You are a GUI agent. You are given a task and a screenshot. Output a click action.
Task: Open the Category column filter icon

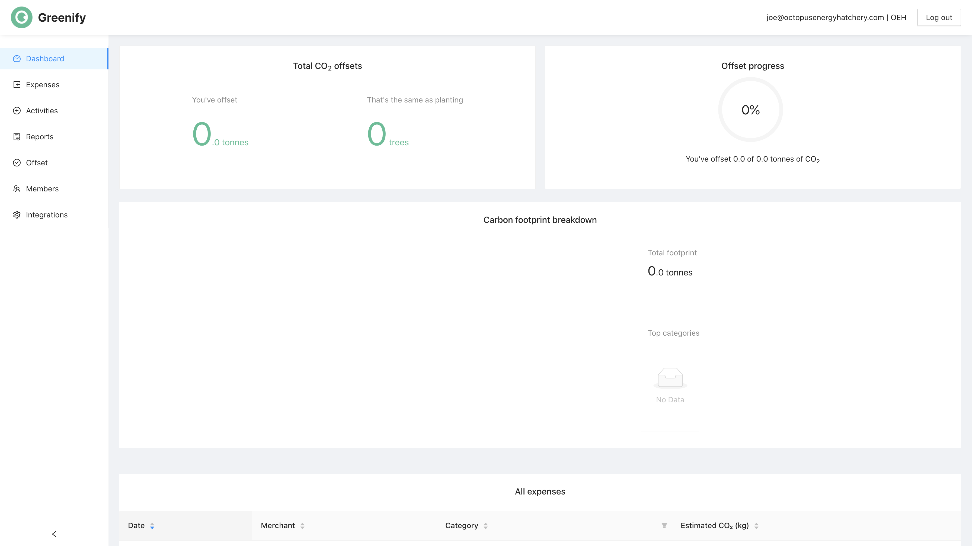[664, 525]
